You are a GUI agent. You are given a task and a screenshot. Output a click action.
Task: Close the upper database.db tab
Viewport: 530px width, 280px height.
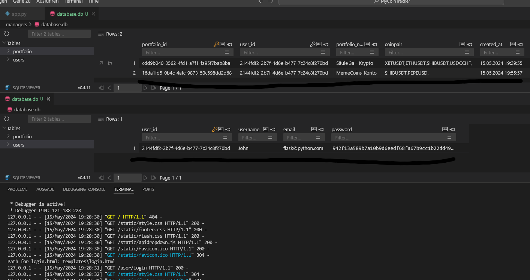93,14
